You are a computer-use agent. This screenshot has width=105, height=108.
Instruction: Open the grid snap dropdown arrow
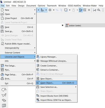(x=54, y=10)
